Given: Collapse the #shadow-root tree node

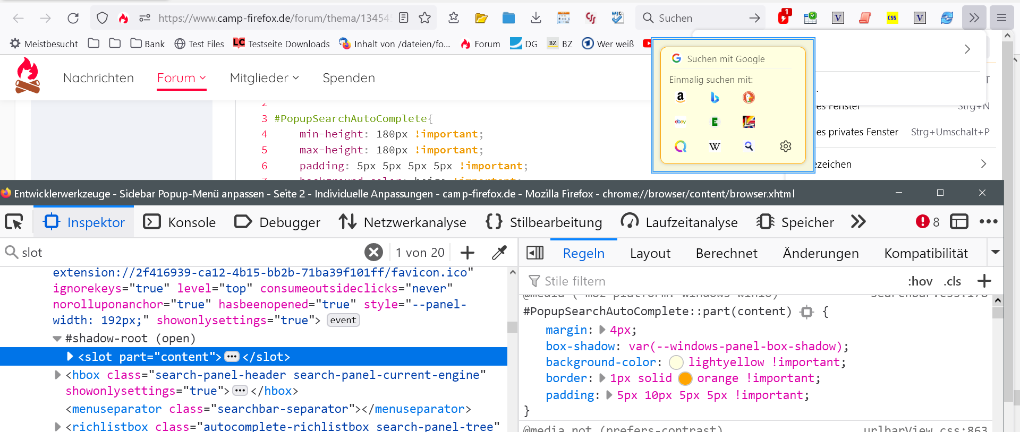Looking at the screenshot, I should [x=57, y=339].
